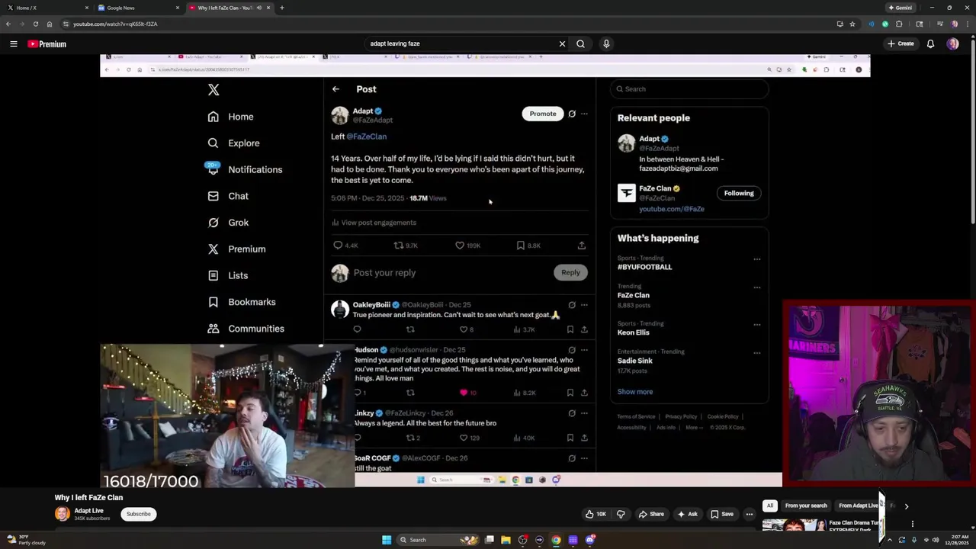
Task: Repost Adapt's post with 9.7K reposts
Action: click(405, 246)
